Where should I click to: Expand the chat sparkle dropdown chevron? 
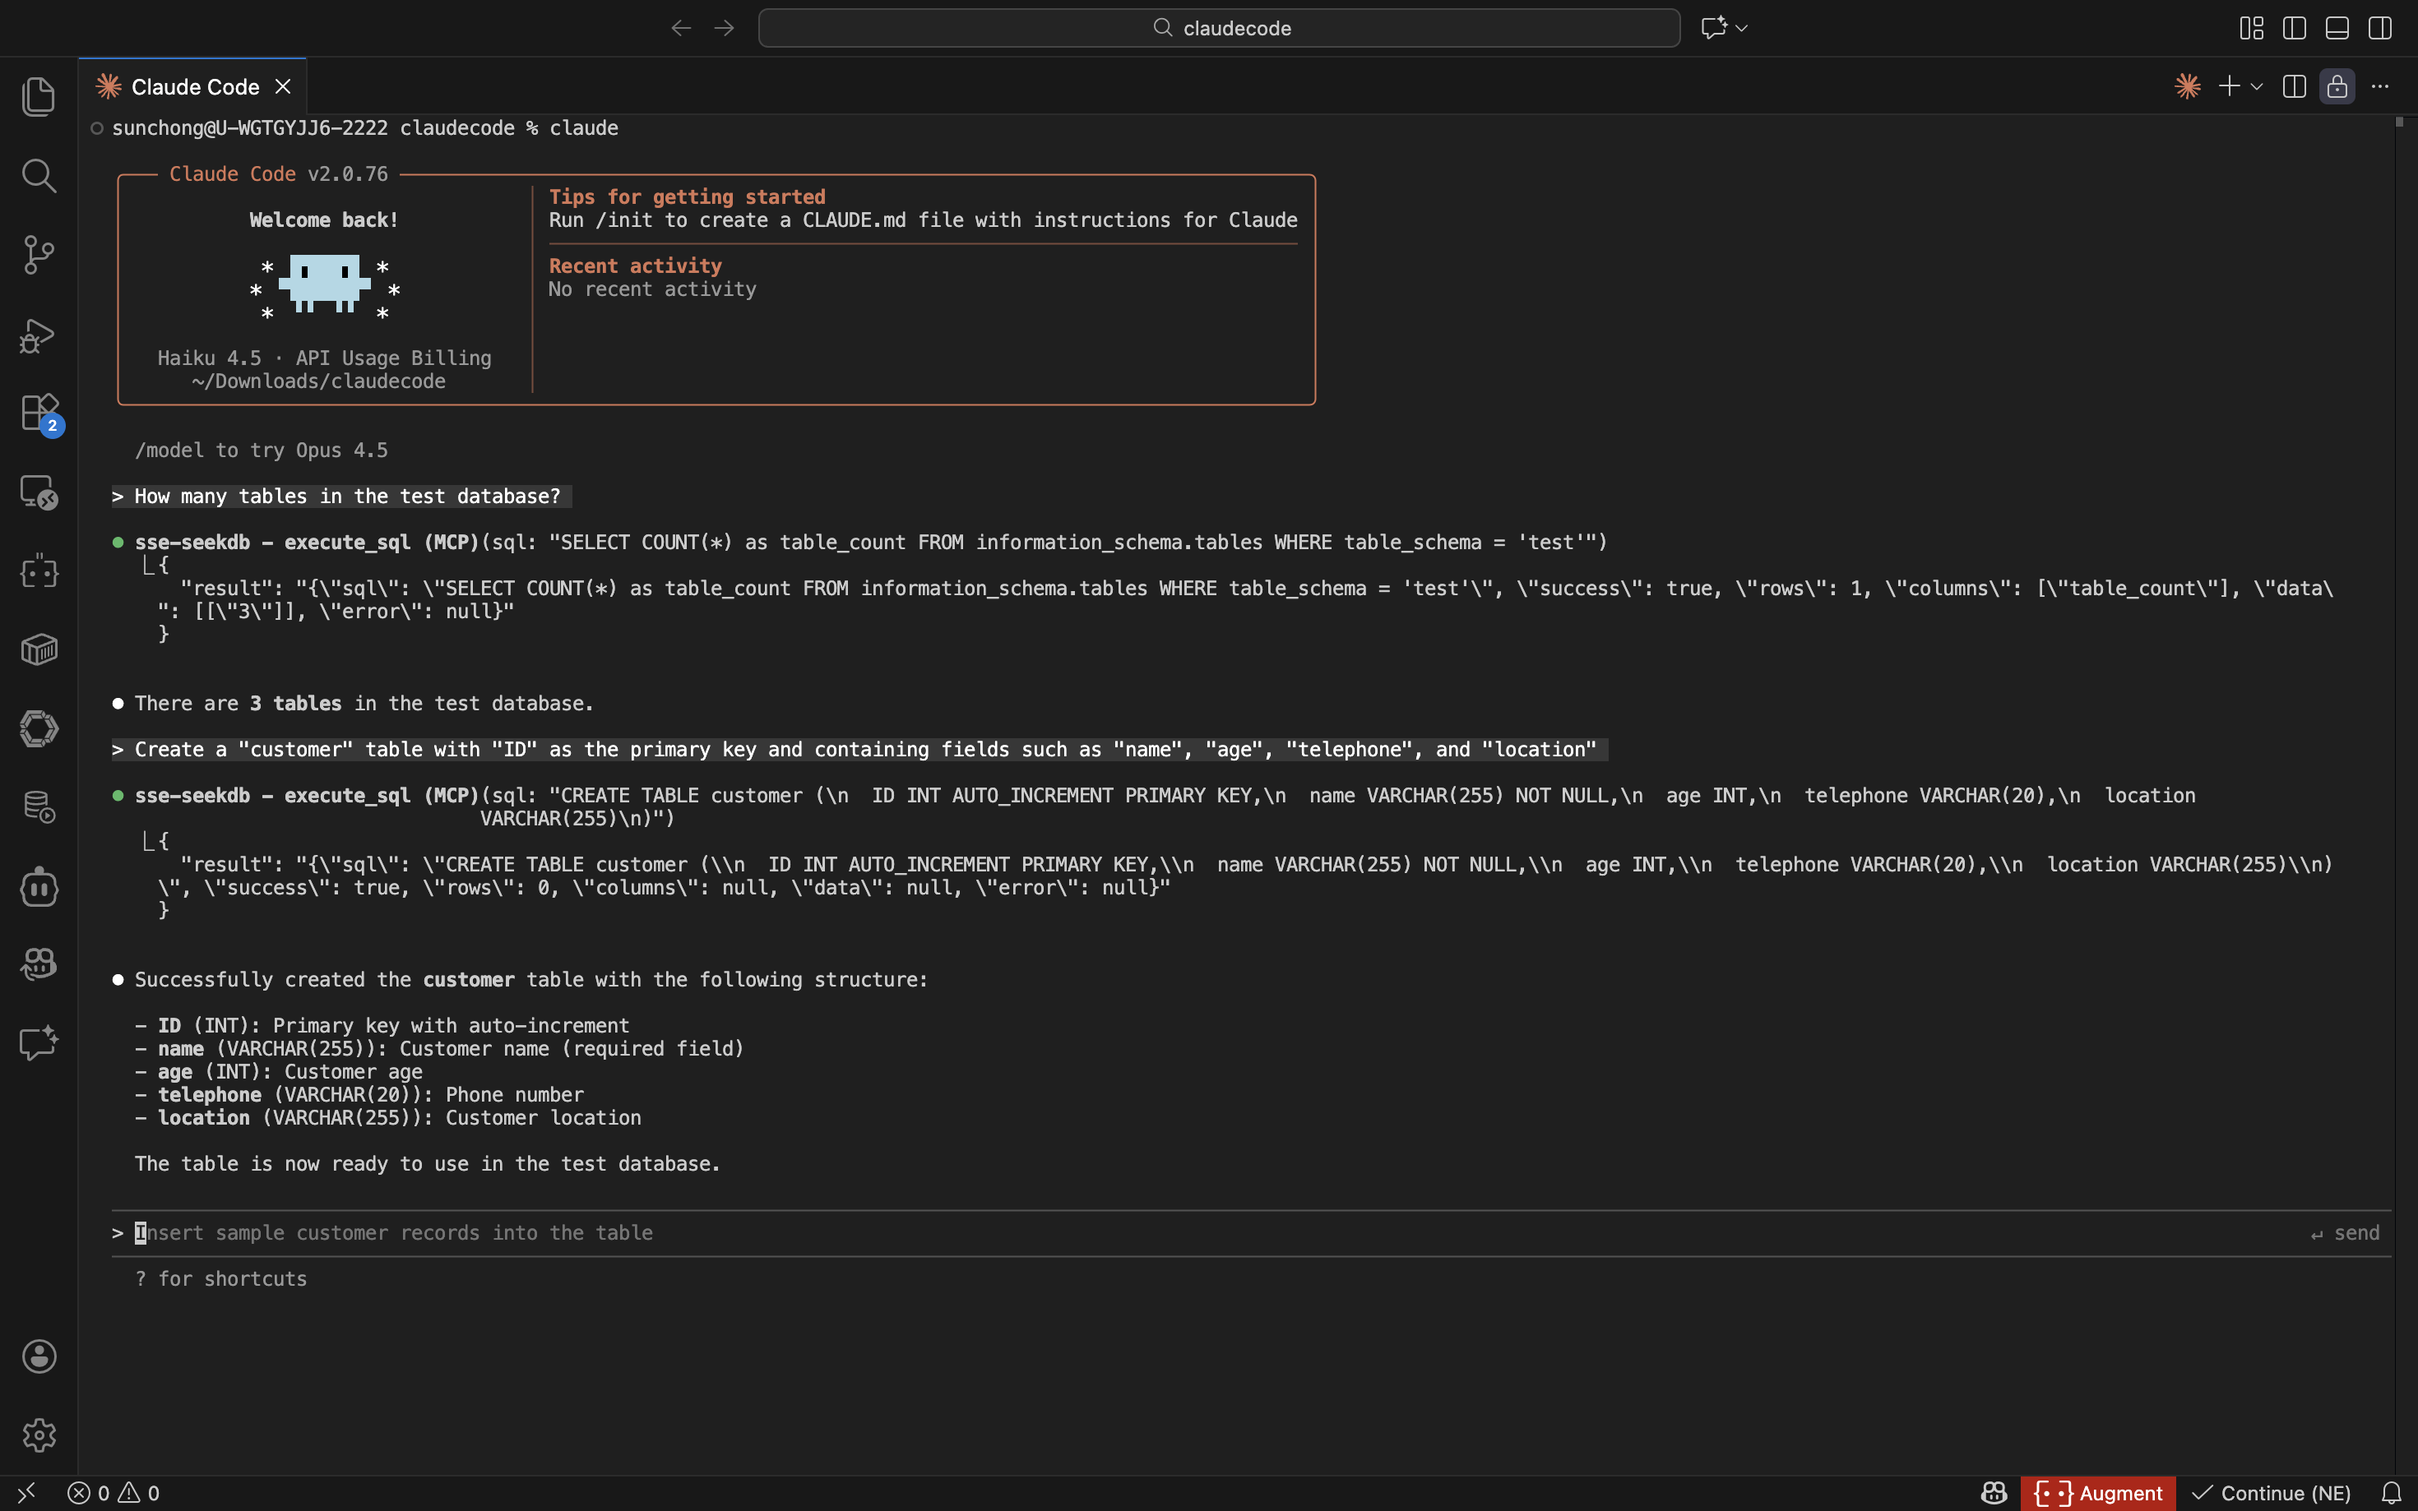click(x=1742, y=28)
